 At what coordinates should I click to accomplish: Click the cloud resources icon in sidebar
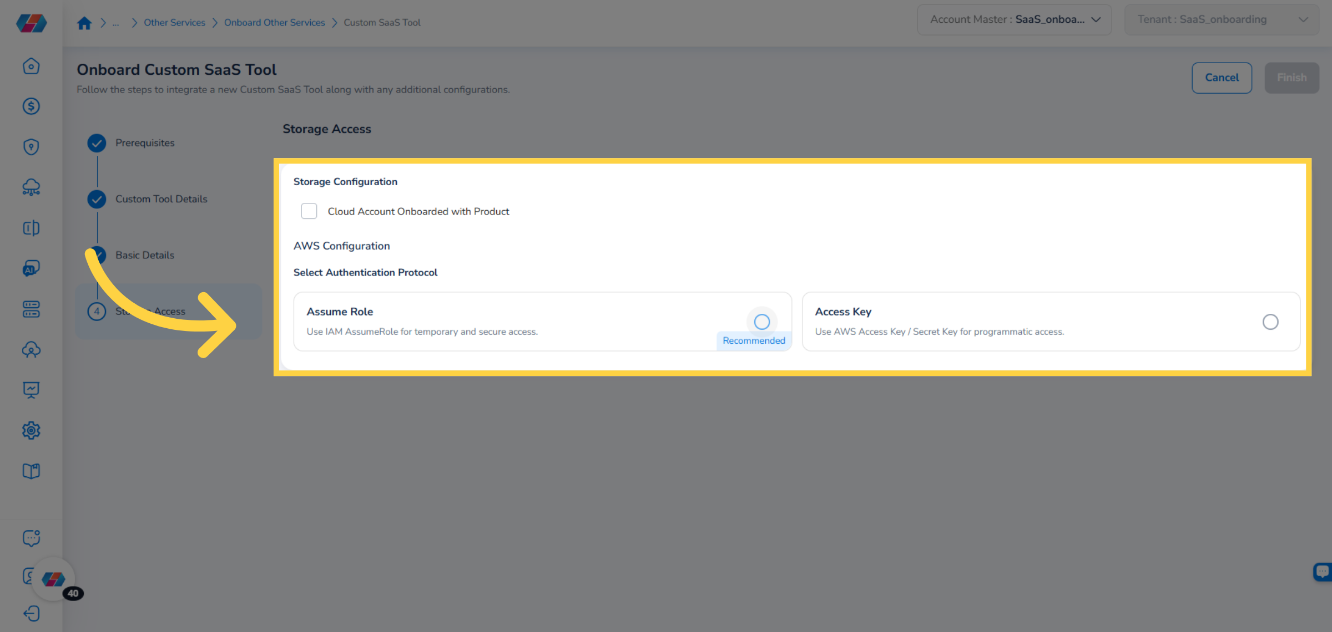[31, 187]
